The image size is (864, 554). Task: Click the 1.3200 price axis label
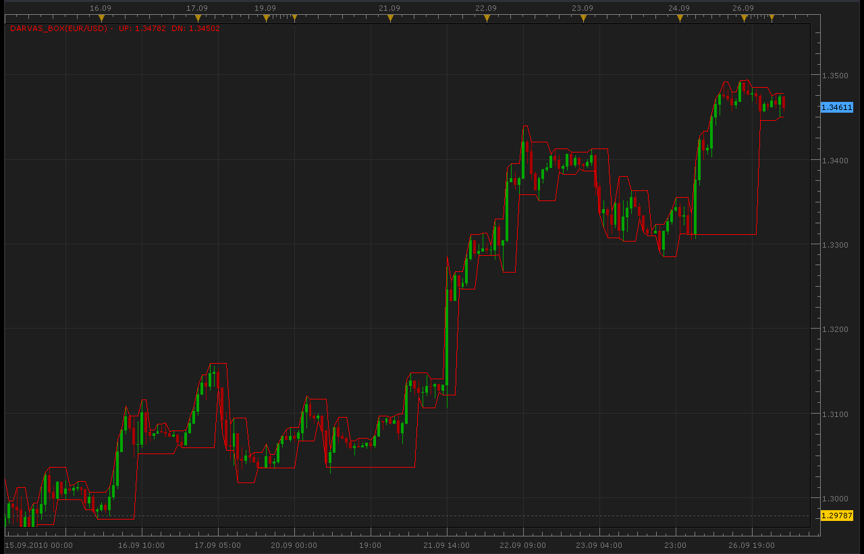click(x=835, y=329)
